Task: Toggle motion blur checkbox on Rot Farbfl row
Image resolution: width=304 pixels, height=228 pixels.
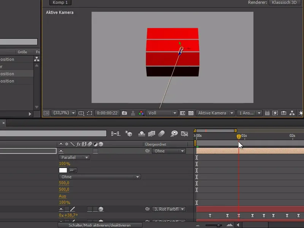Action: click(90, 209)
